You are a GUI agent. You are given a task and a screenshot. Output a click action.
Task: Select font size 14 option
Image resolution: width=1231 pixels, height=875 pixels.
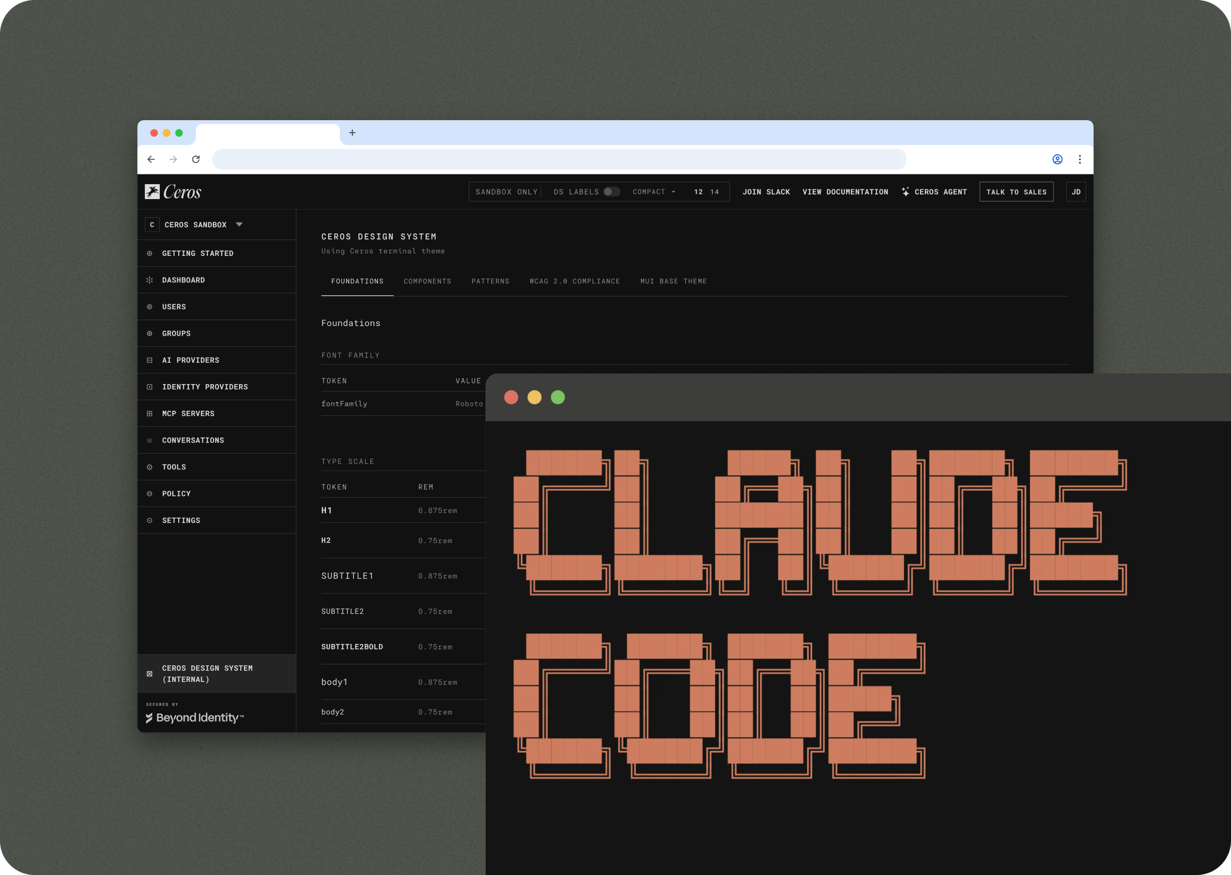714,192
